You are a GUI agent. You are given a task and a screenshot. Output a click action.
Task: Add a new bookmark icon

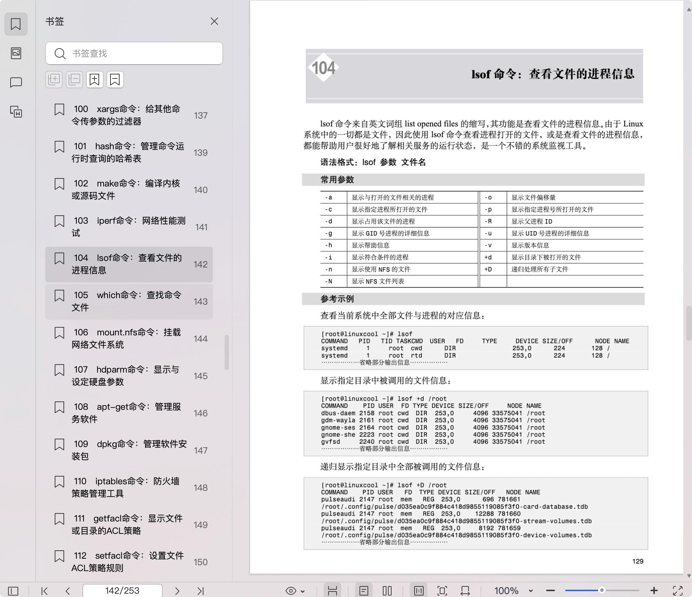[95, 79]
